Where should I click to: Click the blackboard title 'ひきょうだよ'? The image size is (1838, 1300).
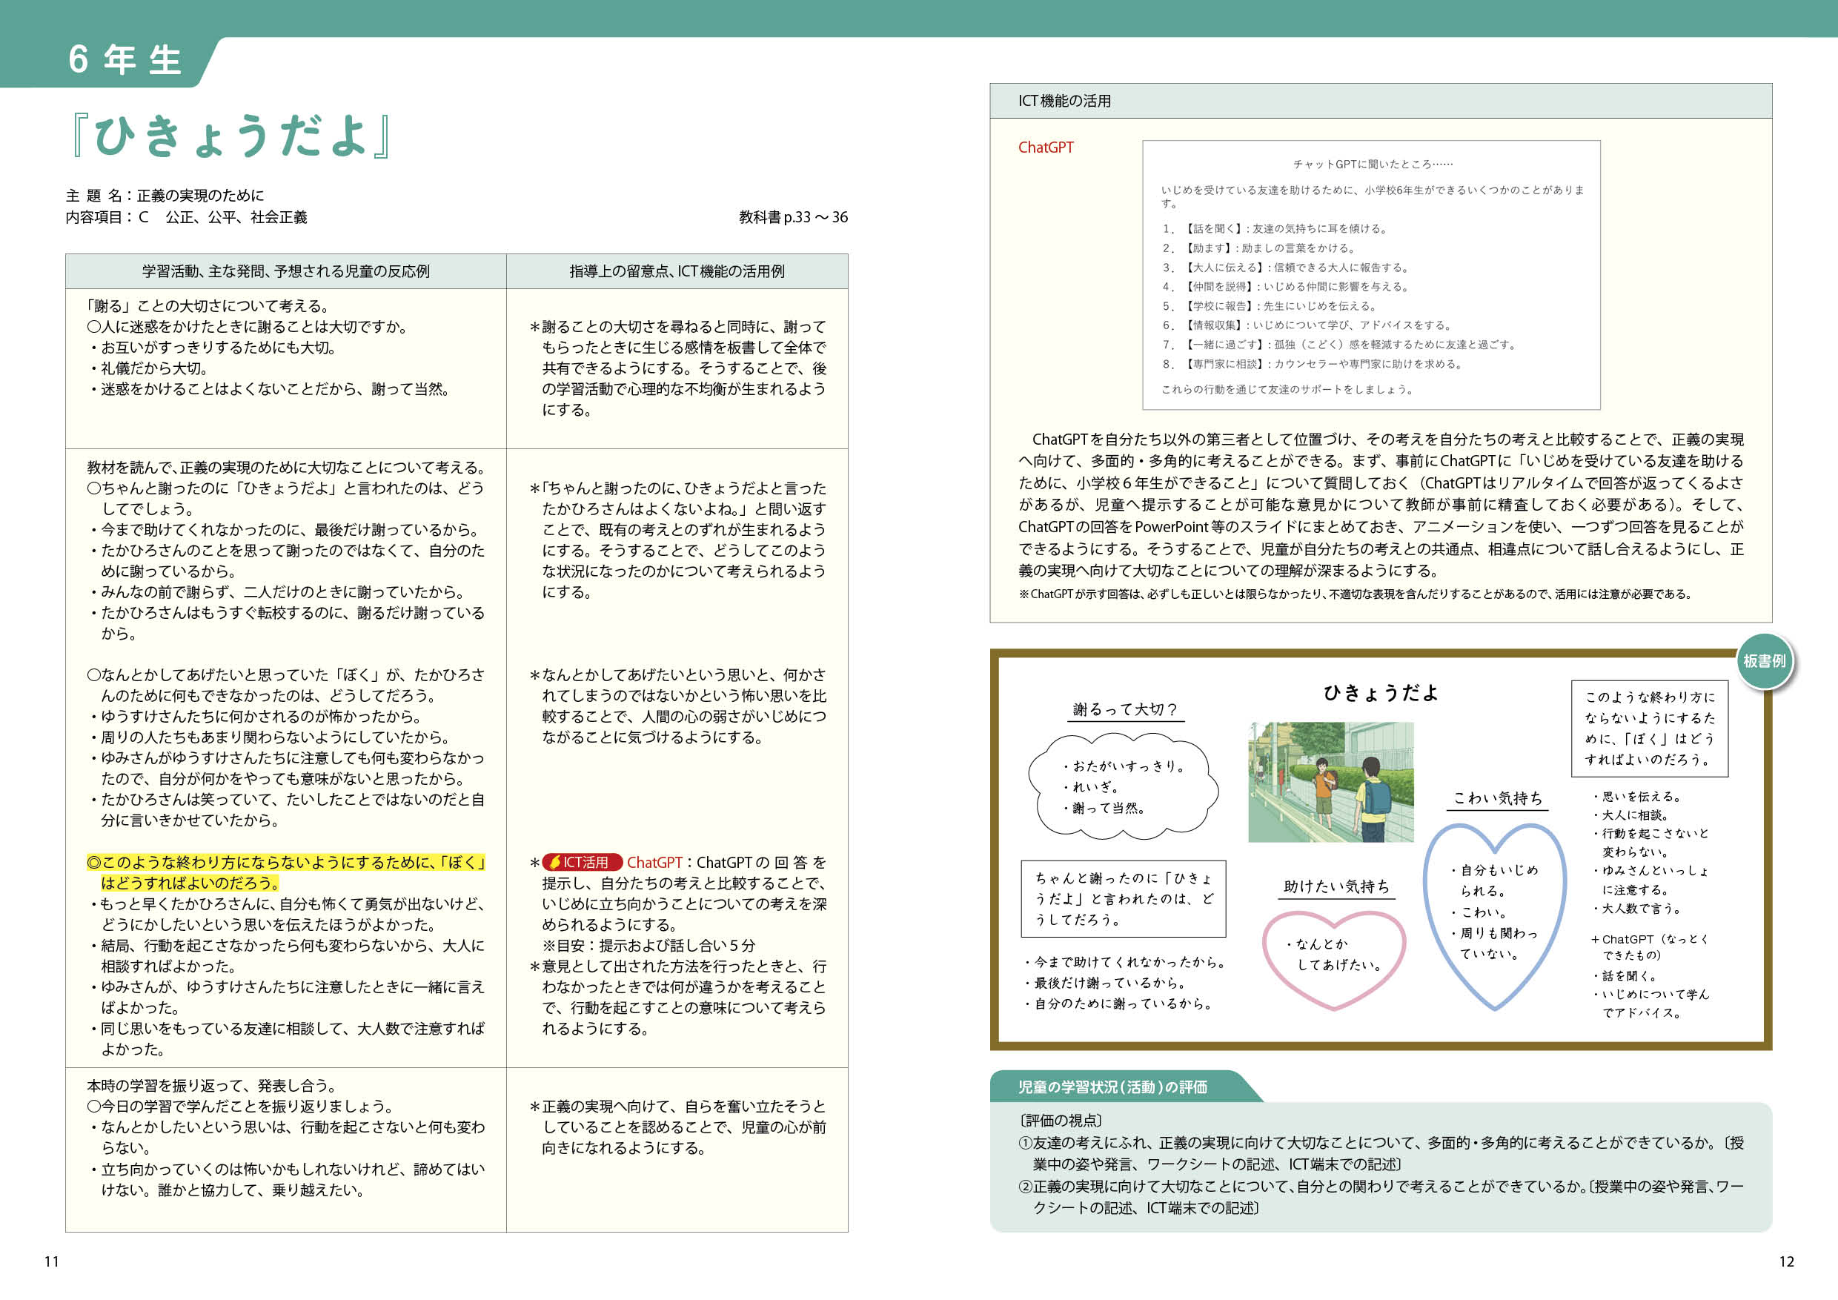[x=1380, y=692]
